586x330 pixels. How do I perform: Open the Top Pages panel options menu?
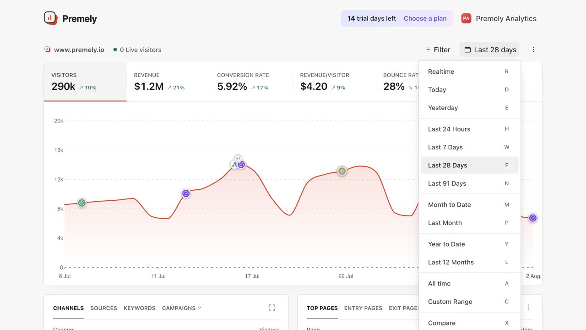click(529, 308)
